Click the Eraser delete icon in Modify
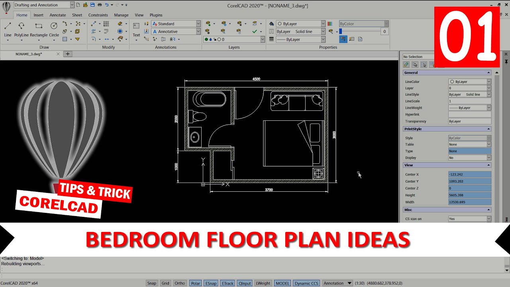Viewport: 510px width, 287px height. coord(120,24)
